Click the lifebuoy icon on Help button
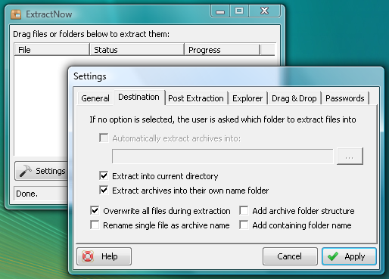This screenshot has height=279, width=389. click(88, 256)
